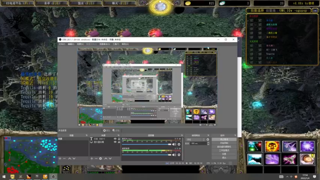
Task: Open OBS Tools menu
Action: coord(116,44)
